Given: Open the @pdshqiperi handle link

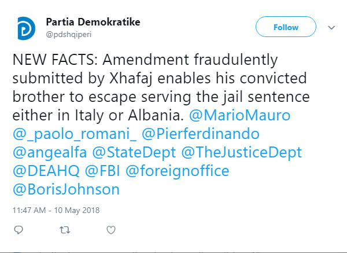Looking at the screenshot, I should [x=68, y=34].
